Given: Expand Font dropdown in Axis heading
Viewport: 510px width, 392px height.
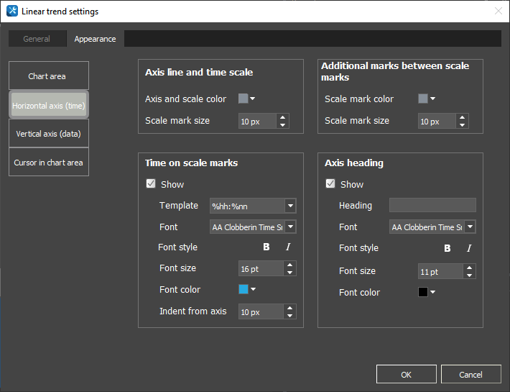Looking at the screenshot, I should coord(469,227).
